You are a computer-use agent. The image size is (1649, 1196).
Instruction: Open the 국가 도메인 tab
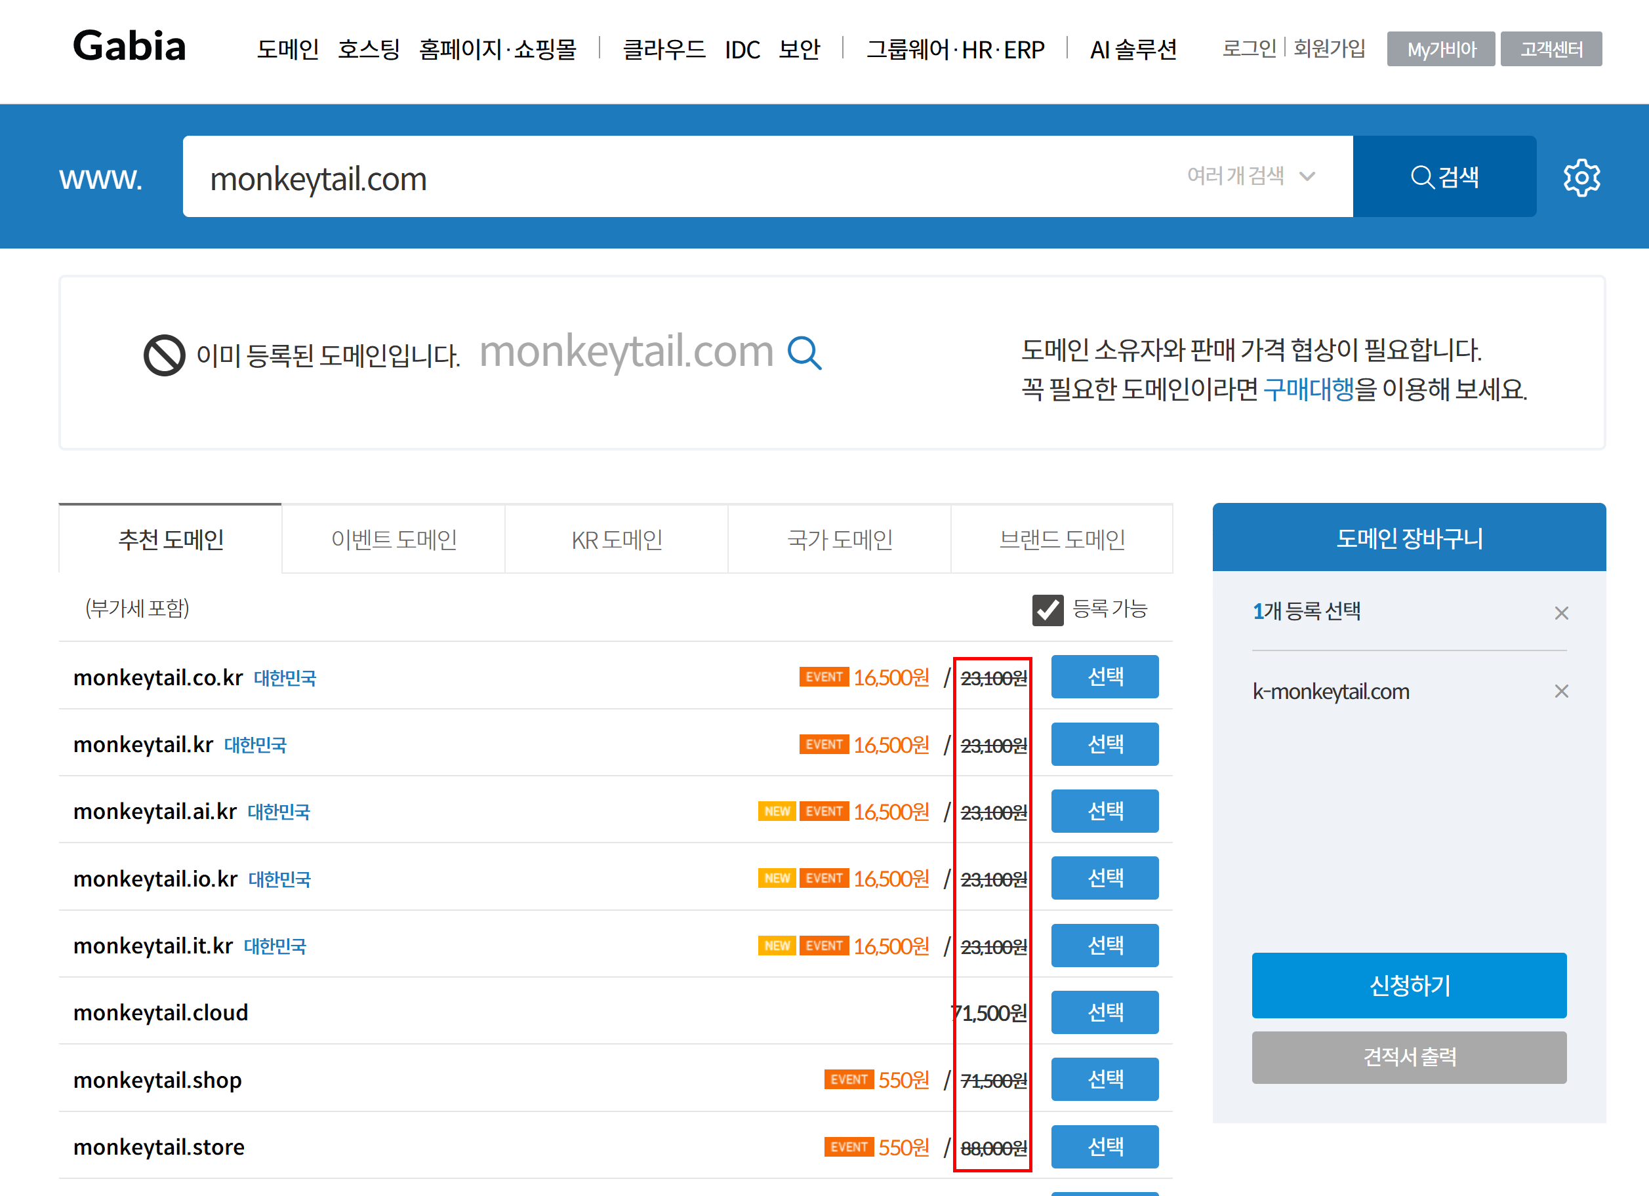click(x=840, y=539)
